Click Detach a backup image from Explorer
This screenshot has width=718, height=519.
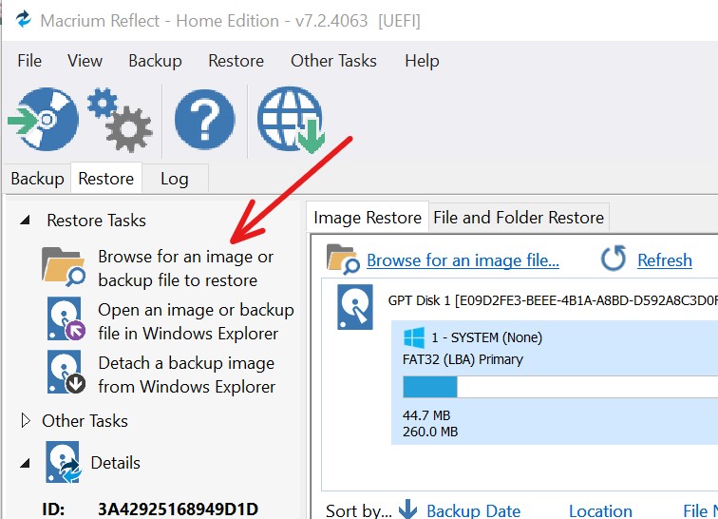187,375
